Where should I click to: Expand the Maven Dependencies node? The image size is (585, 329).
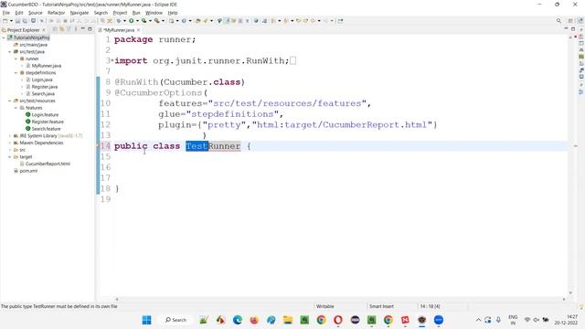coord(10,143)
